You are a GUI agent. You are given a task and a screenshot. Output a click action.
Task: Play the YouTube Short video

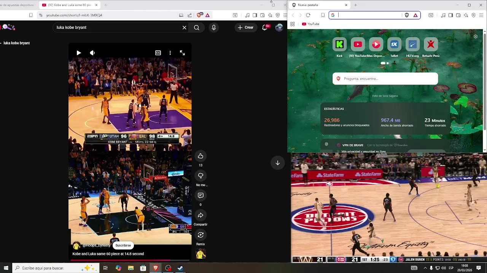(78, 53)
